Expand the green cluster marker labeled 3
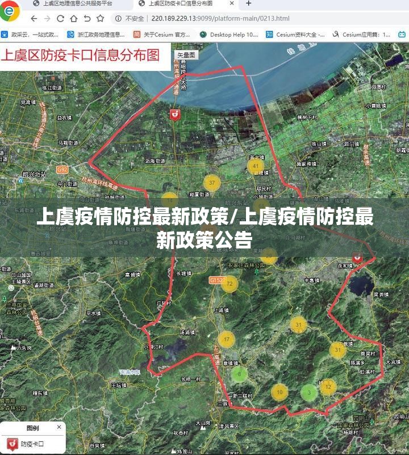 click(309, 392)
